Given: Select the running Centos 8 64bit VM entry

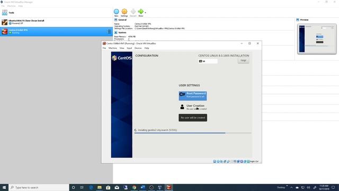Looking at the screenshot, I should click(x=56, y=32).
